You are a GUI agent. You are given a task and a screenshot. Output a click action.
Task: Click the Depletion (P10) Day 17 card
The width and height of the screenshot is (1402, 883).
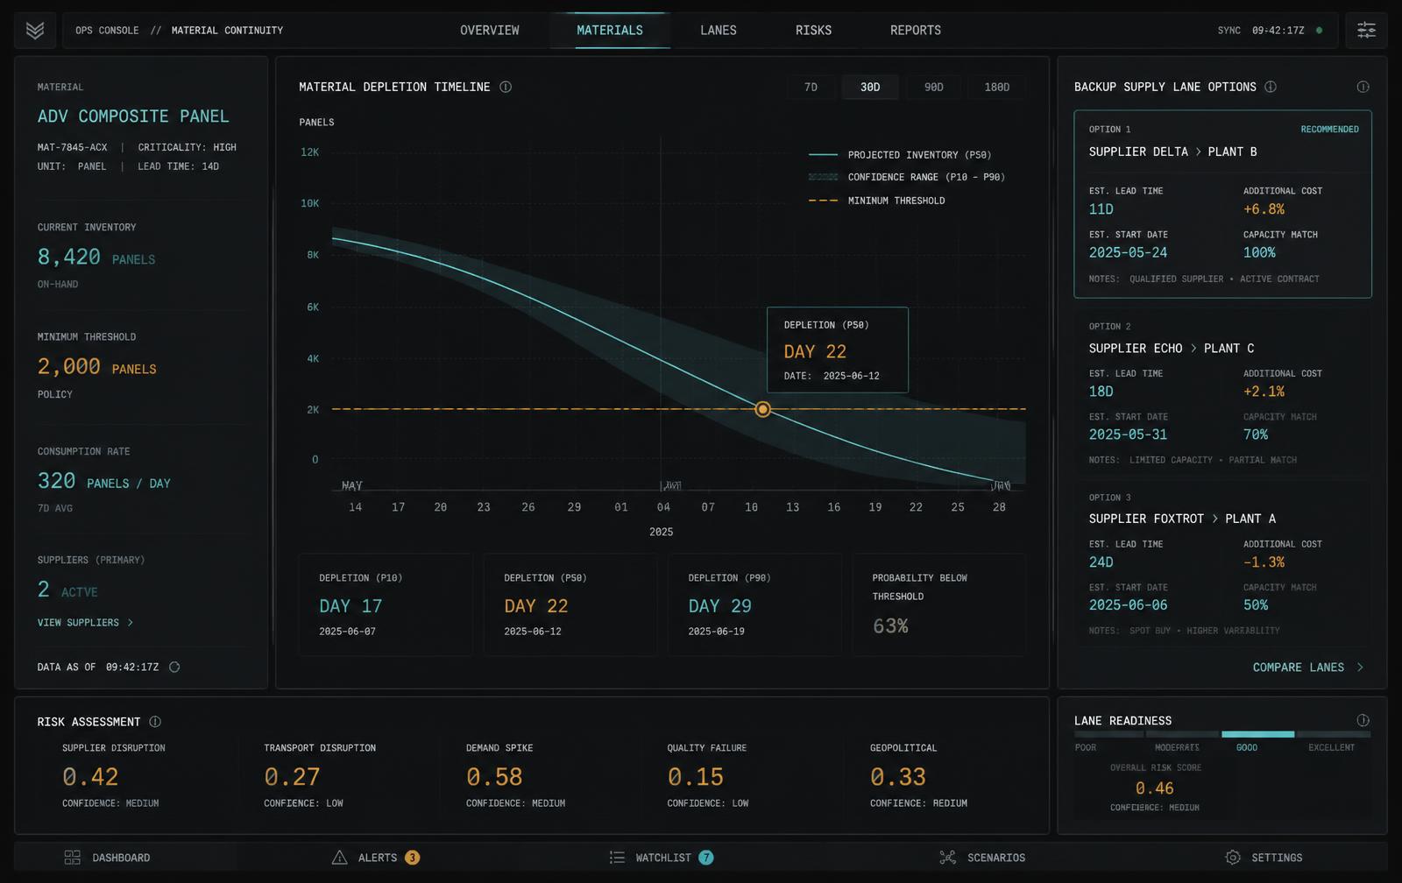coord(386,604)
